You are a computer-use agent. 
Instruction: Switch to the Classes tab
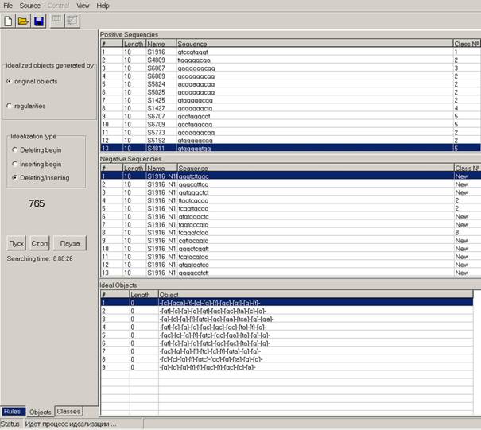[68, 412]
